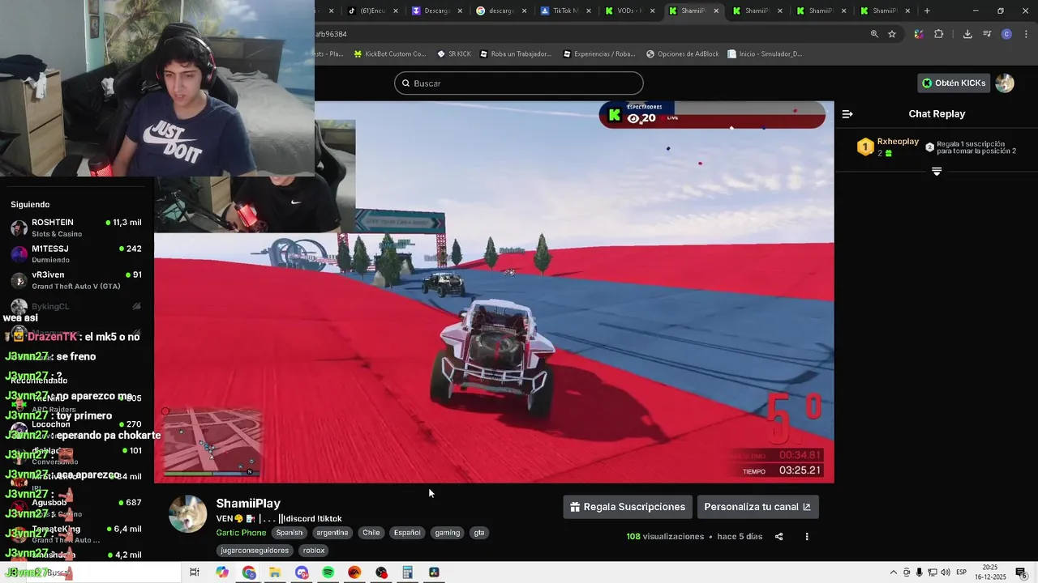Select the jugarconseguidores tag
The height and width of the screenshot is (583, 1038).
[x=255, y=551]
